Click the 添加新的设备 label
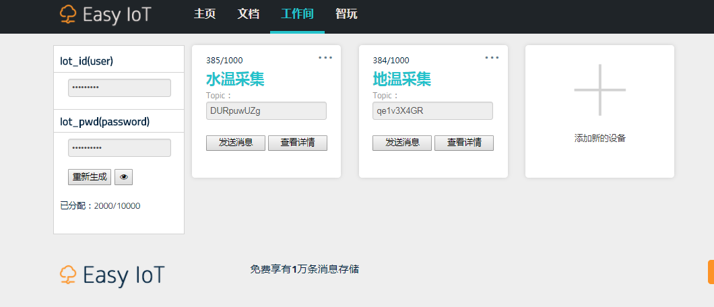The height and width of the screenshot is (307, 714). pyautogui.click(x=599, y=138)
